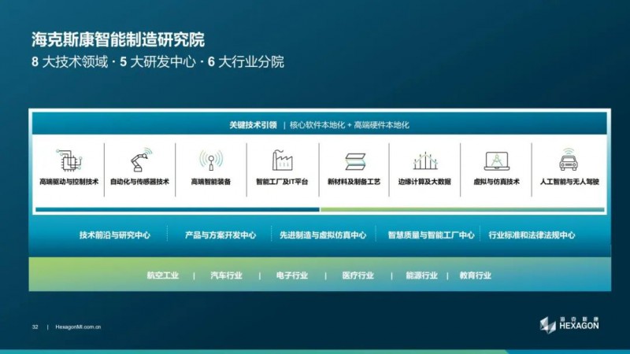Viewport: 630px width, 354px height.
Task: Click 教育行业 in the green band
Action: coord(476,276)
